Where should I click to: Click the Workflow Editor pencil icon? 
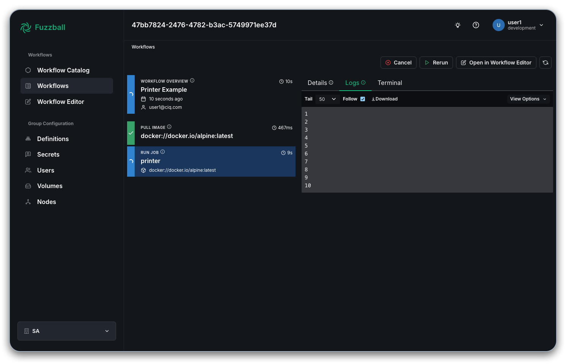[x=28, y=102]
